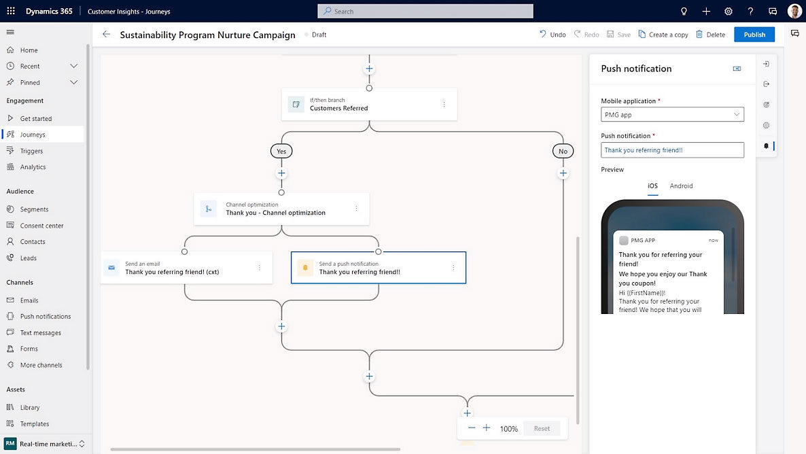Expand the Recent section in sidebar

[73, 66]
